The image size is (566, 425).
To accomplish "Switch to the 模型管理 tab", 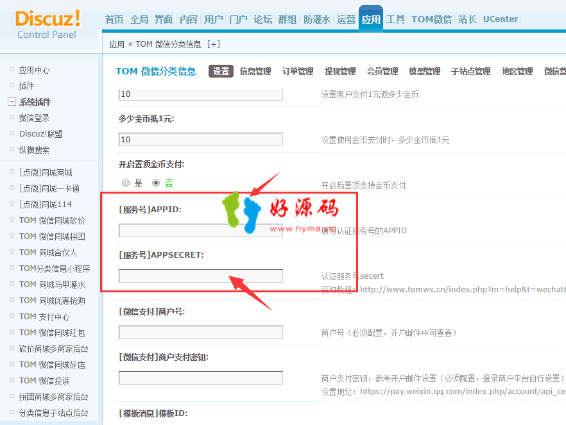I will click(x=425, y=71).
